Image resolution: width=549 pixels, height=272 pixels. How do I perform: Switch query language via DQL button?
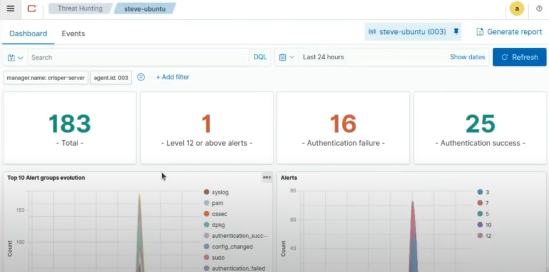click(x=260, y=57)
